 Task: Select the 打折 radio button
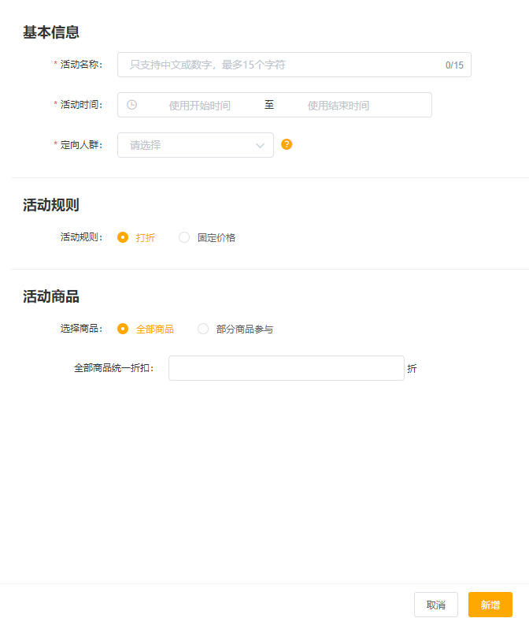pos(123,237)
